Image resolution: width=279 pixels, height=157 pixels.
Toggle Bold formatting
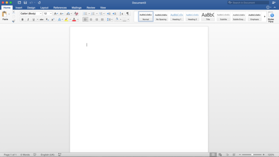[x=22, y=19]
